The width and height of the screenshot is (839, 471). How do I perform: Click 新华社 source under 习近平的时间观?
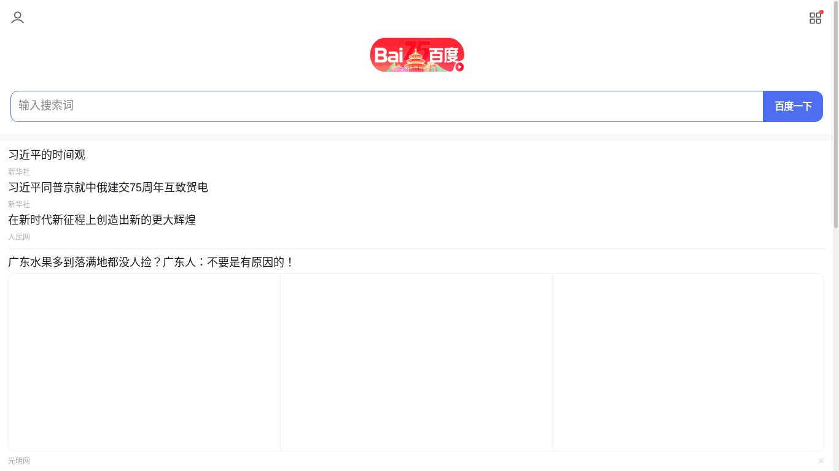pyautogui.click(x=19, y=172)
